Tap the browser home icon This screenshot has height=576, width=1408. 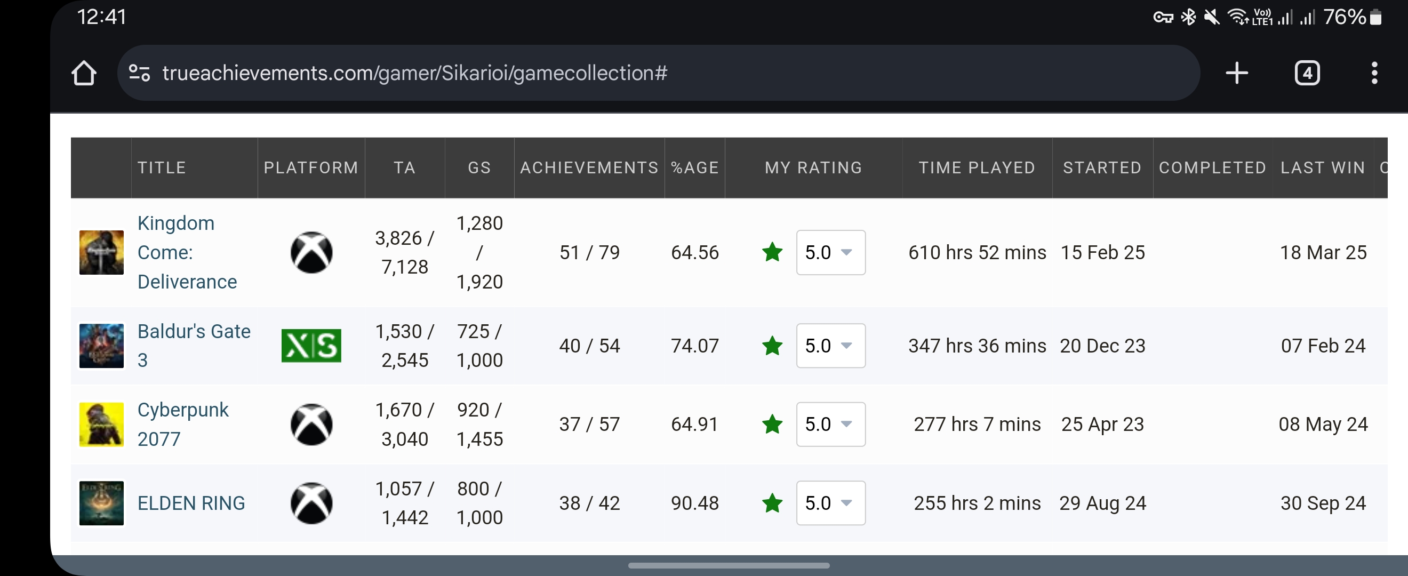click(x=84, y=73)
